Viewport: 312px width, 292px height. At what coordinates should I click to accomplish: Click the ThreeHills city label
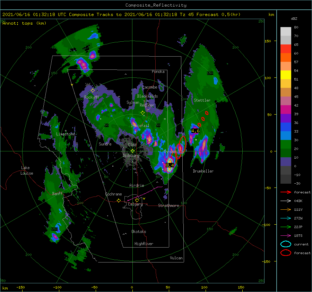(174, 152)
